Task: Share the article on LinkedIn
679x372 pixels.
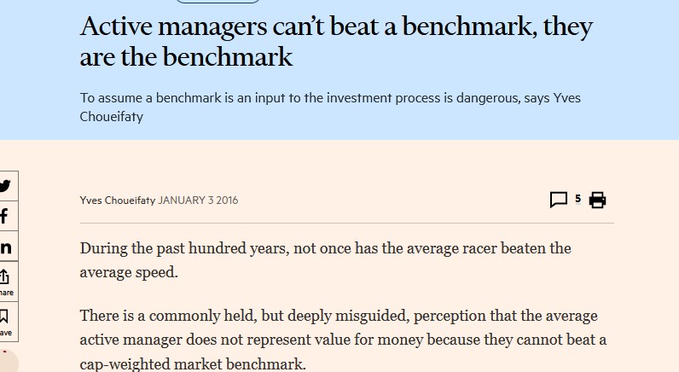Action: 5,247
